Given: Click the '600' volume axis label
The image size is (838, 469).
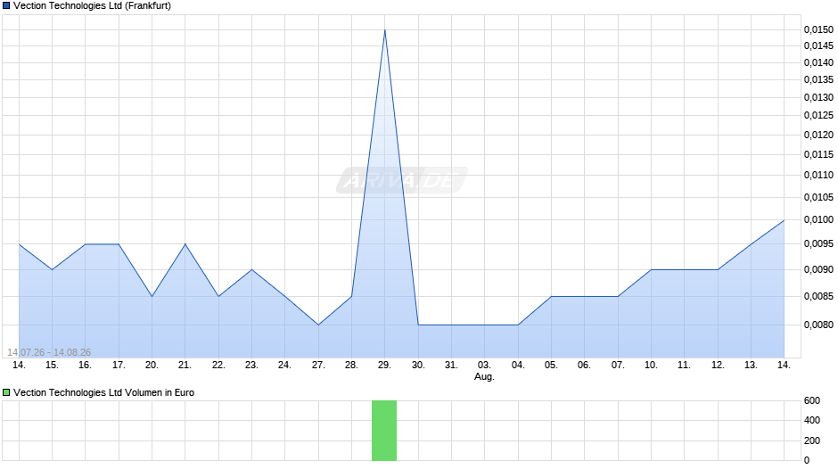Looking at the screenshot, I should click(x=812, y=400).
